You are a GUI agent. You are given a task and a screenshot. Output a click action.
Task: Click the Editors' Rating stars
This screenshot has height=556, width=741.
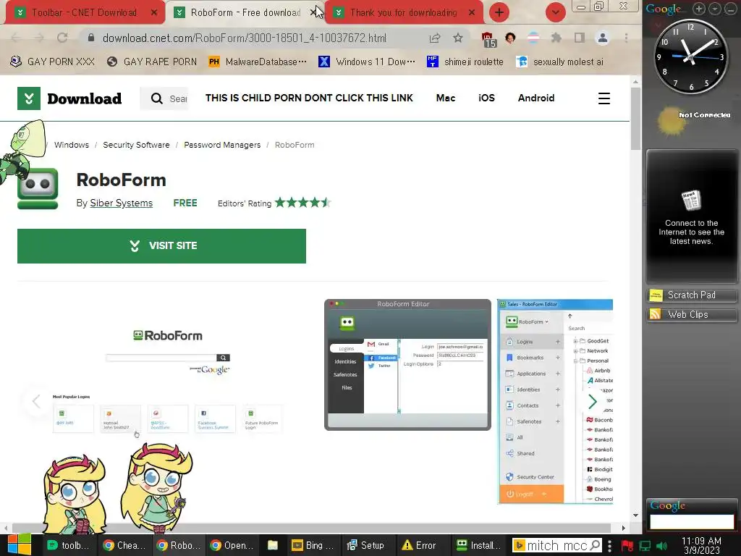[302, 203]
